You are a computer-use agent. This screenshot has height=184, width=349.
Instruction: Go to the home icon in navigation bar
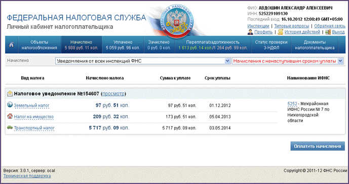(x=11, y=44)
